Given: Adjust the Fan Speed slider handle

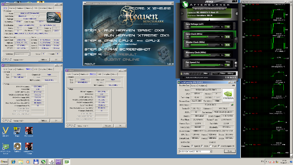Looking at the screenshot, I should pos(219,65).
